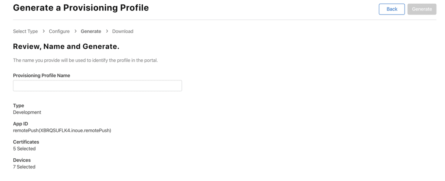The height and width of the screenshot is (181, 445).
Task: Click the Review, Name and Generate heading
Action: pos(66,47)
